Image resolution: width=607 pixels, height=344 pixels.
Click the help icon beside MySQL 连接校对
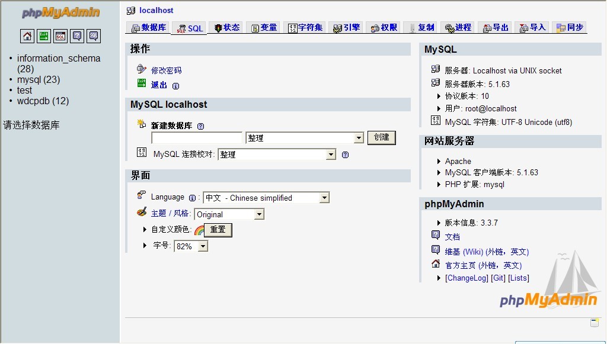pos(346,155)
